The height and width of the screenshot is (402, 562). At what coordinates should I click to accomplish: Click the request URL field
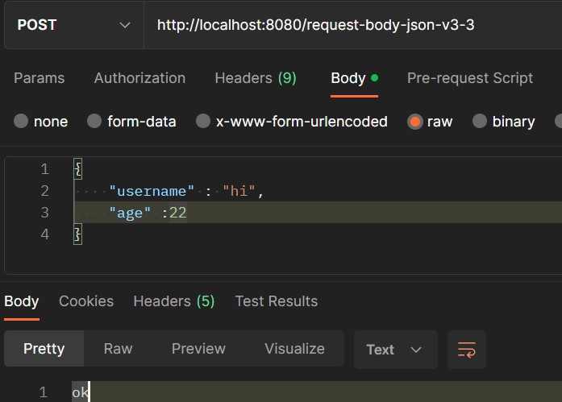click(353, 25)
